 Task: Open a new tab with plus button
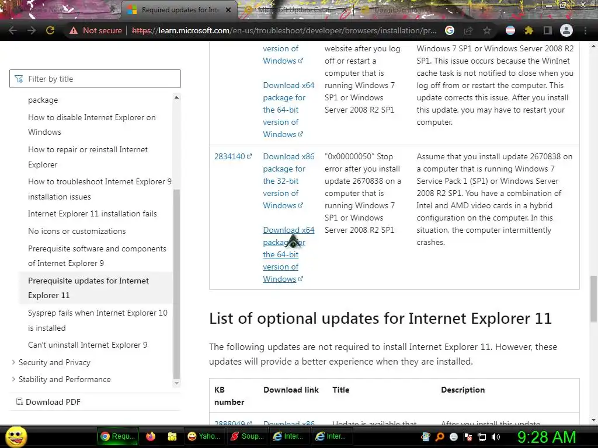[482, 10]
